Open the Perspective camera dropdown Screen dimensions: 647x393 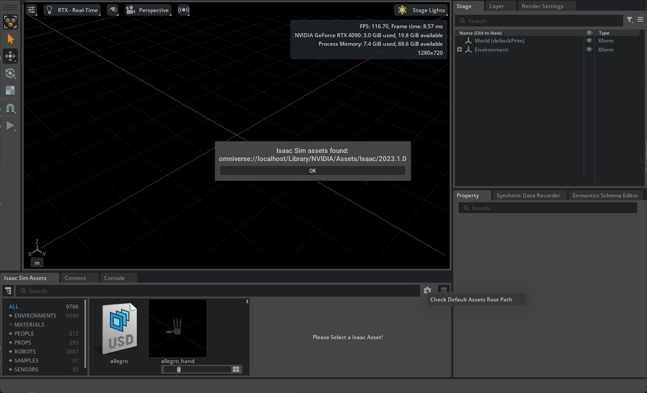tap(148, 9)
